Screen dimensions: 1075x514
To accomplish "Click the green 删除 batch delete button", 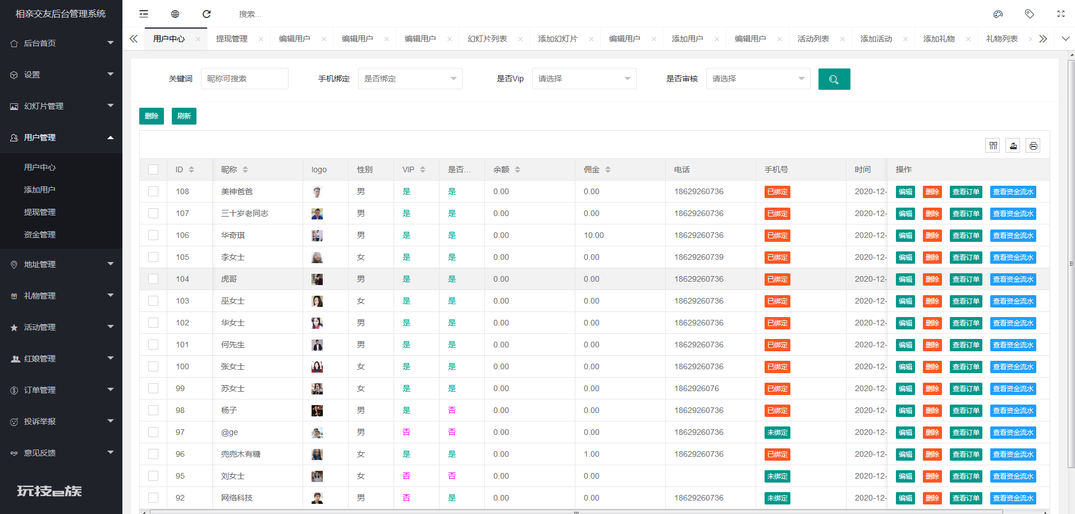I will click(x=152, y=116).
